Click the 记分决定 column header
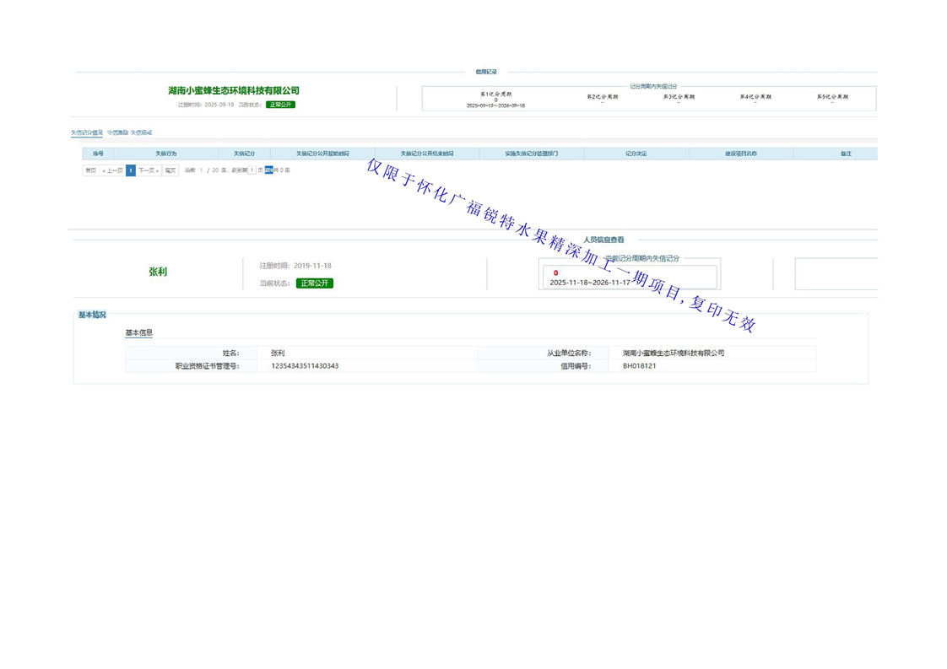Image resolution: width=947 pixels, height=669 pixels. click(636, 154)
